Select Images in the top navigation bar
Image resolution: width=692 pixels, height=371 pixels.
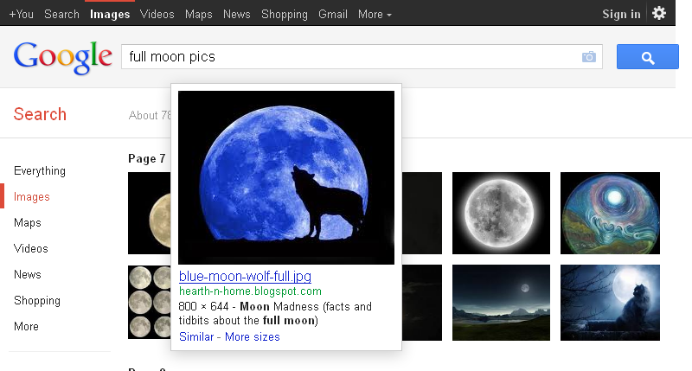[110, 15]
